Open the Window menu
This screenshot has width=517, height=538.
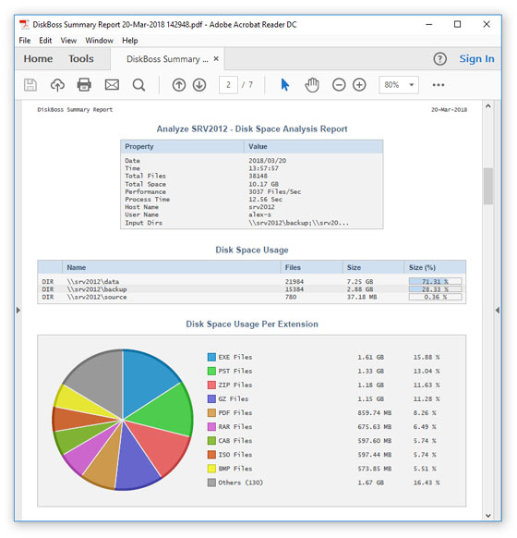pos(100,41)
